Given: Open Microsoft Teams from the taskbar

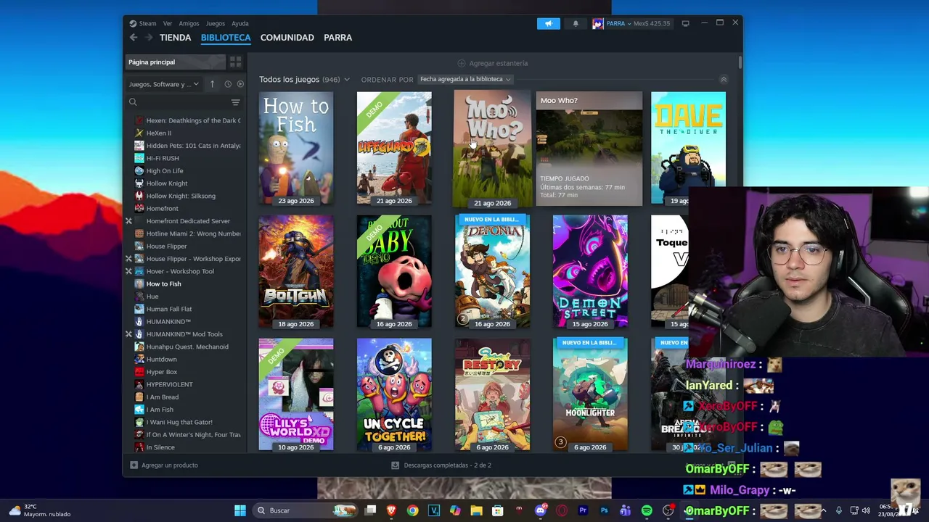Looking at the screenshot, I should [625, 510].
